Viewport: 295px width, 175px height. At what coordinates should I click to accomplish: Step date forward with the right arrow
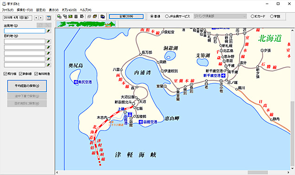tap(41, 18)
